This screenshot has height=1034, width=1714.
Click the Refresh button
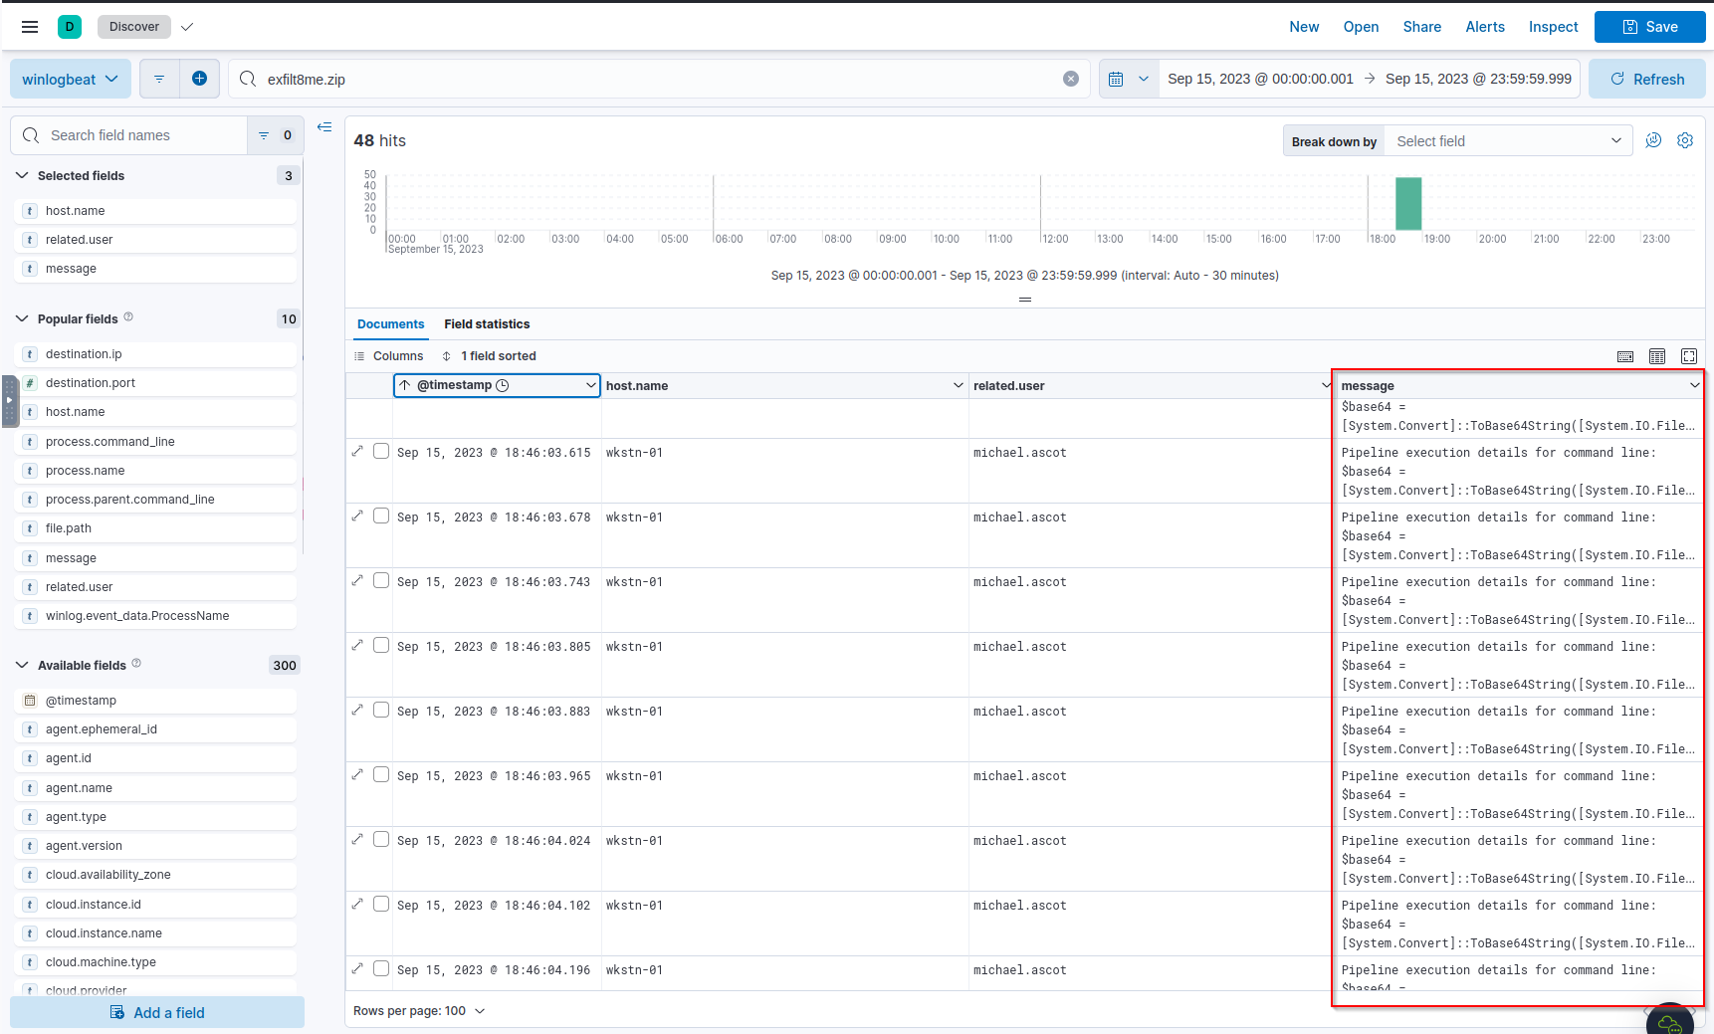pos(1646,79)
